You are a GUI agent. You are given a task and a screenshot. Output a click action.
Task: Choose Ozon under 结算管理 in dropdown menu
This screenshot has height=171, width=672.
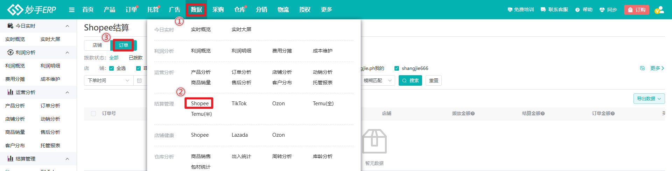tap(279, 104)
